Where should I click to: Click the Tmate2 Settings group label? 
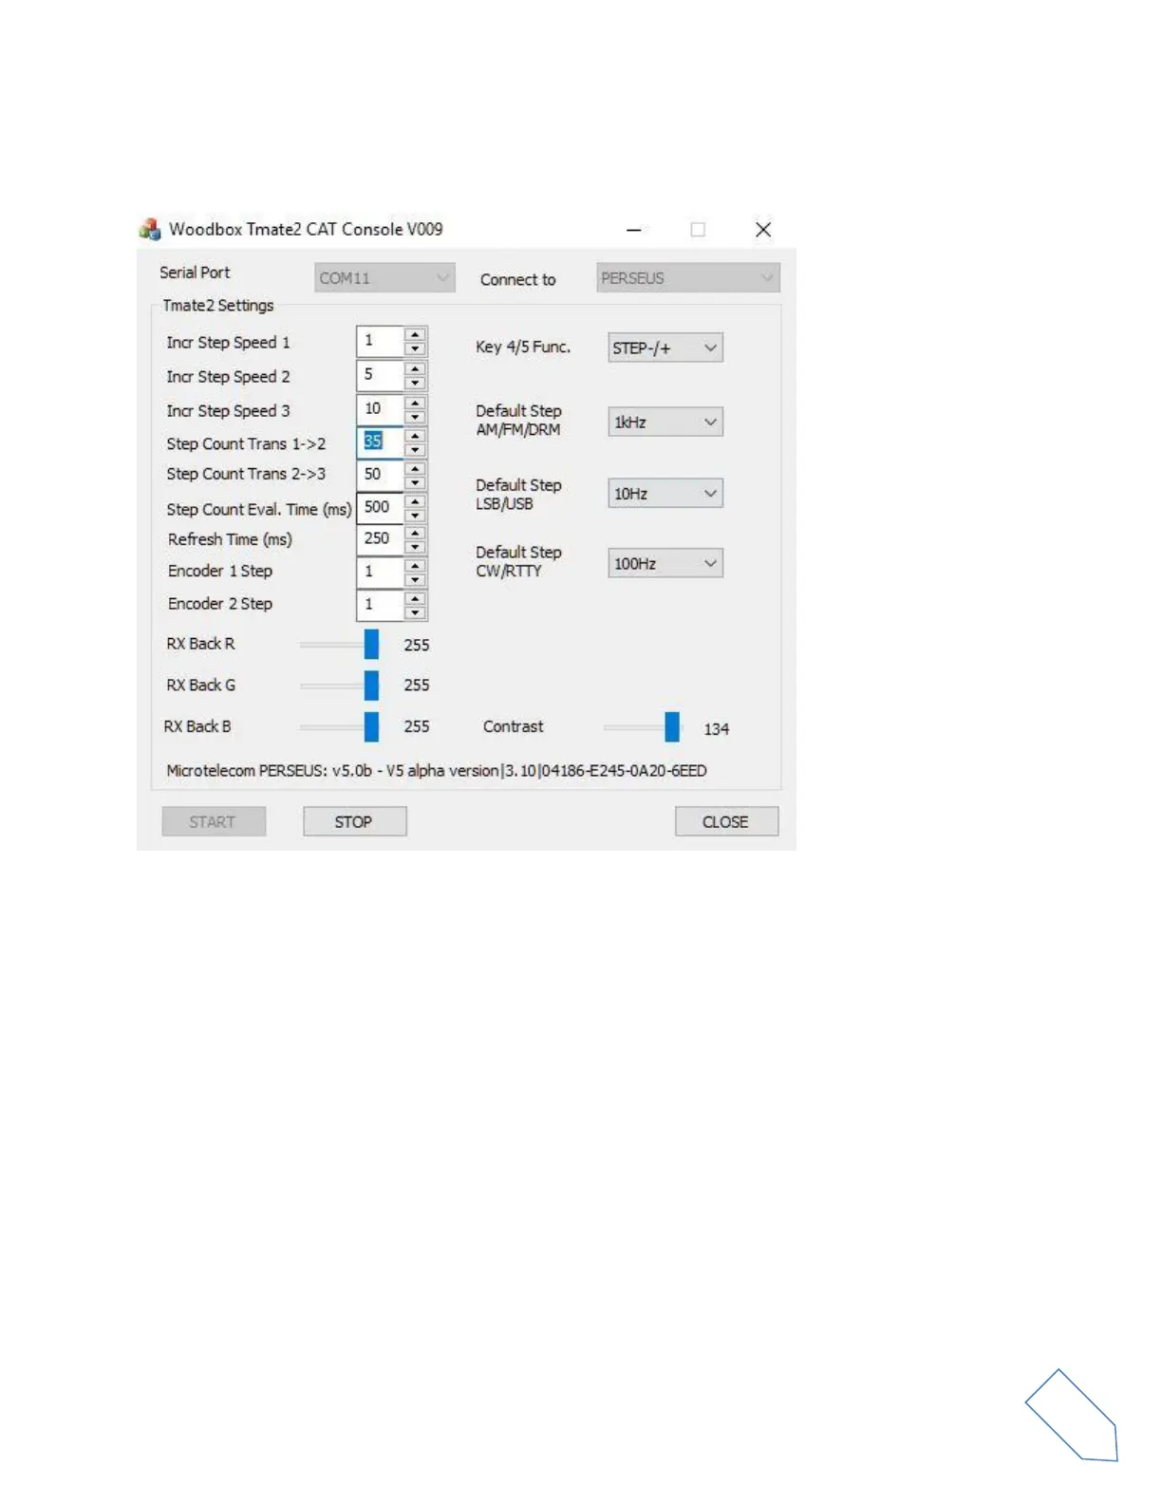[217, 306]
